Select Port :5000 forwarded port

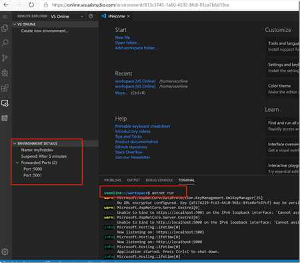click(x=33, y=169)
